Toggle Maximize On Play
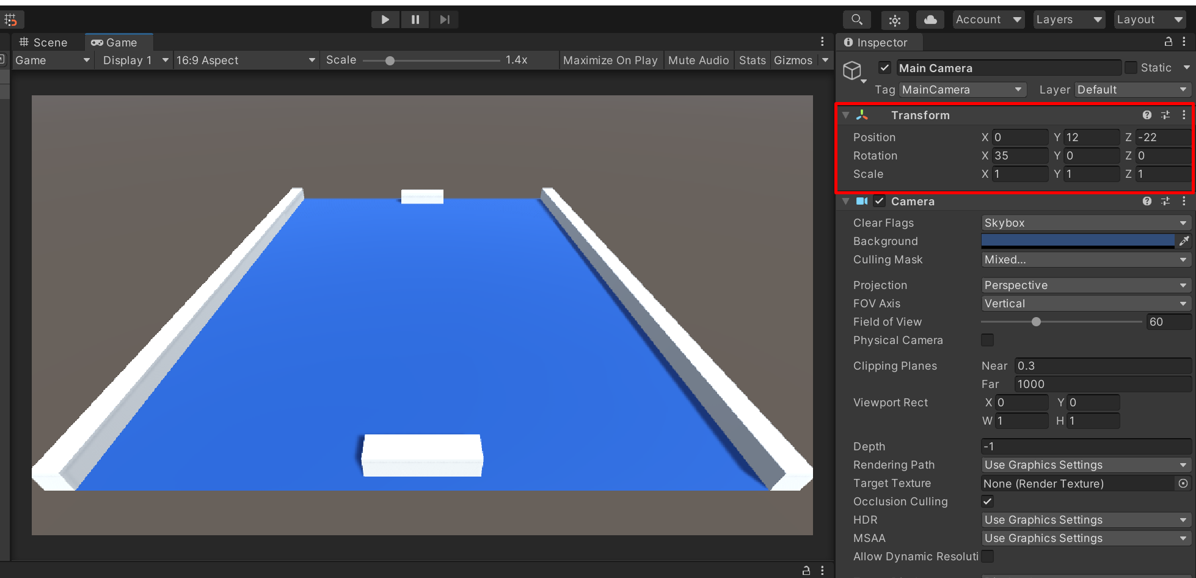Screen dimensions: 1196x578 pos(610,60)
